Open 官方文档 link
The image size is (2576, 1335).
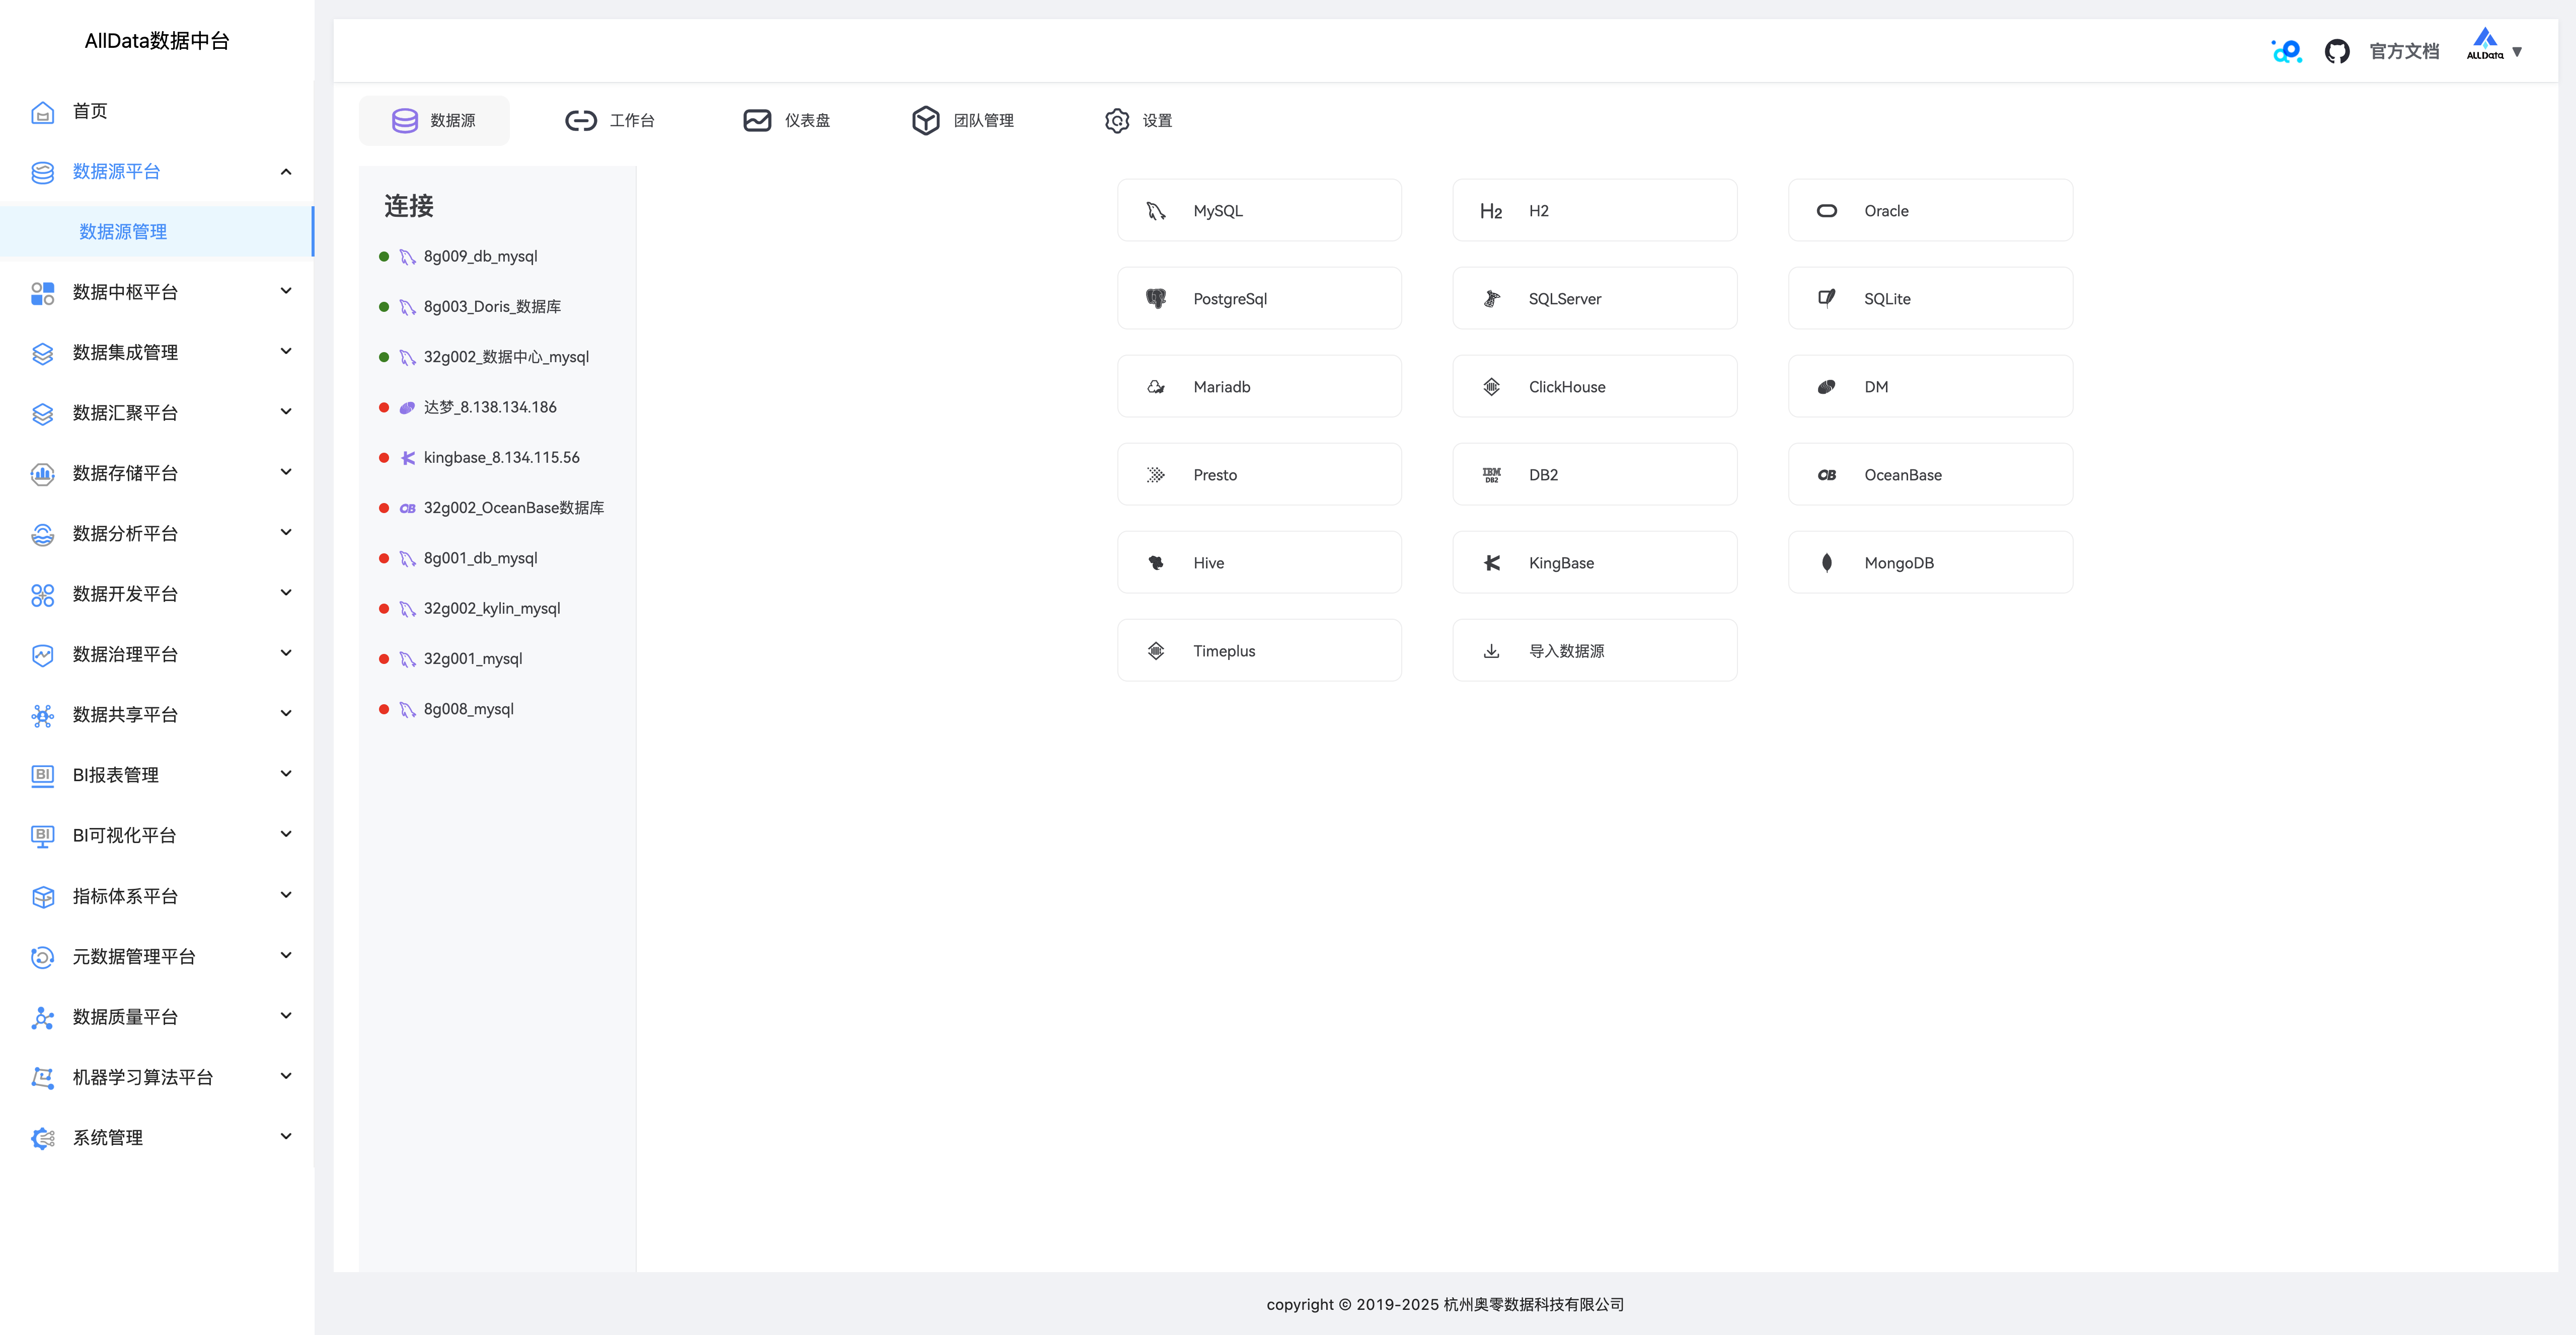click(2404, 51)
